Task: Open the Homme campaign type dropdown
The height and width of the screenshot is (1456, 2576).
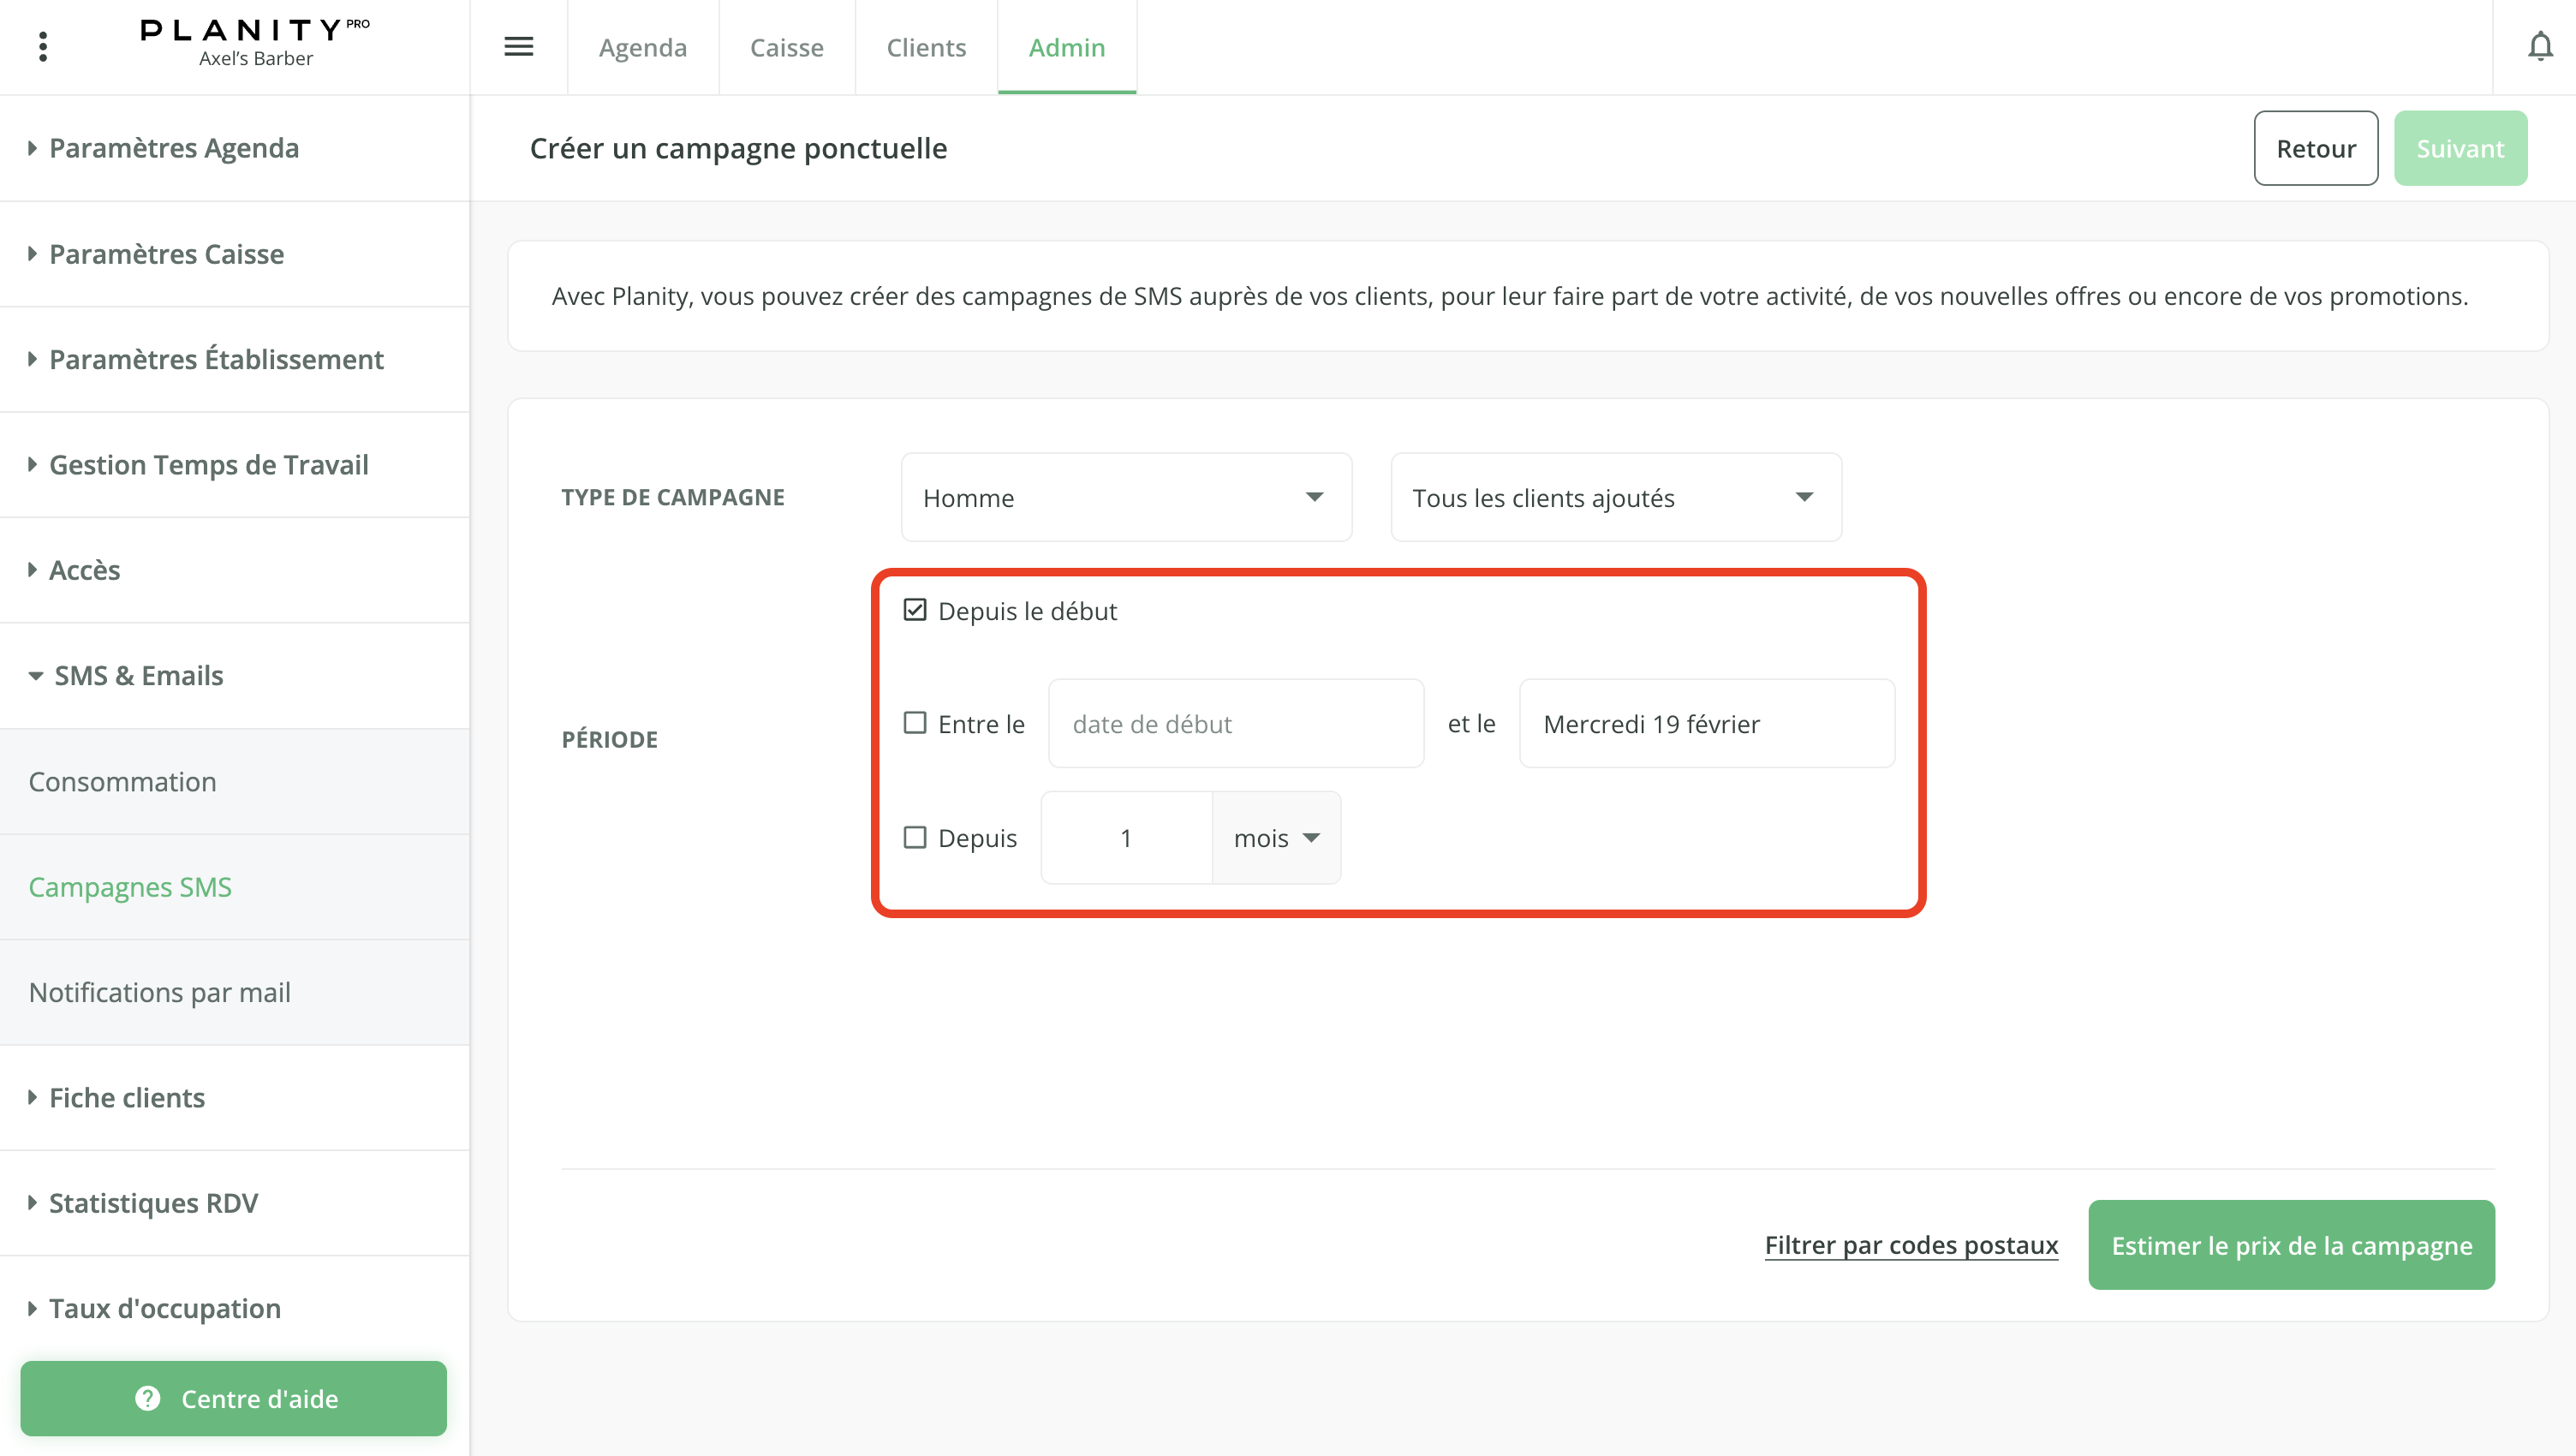Action: (1126, 497)
